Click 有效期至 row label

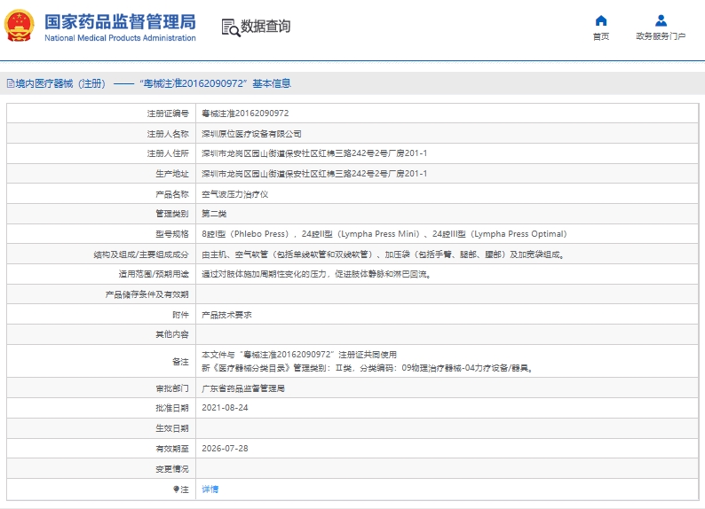coord(172,449)
